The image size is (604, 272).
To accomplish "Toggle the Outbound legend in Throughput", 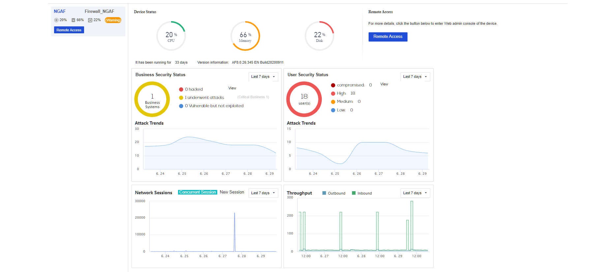I will [334, 193].
